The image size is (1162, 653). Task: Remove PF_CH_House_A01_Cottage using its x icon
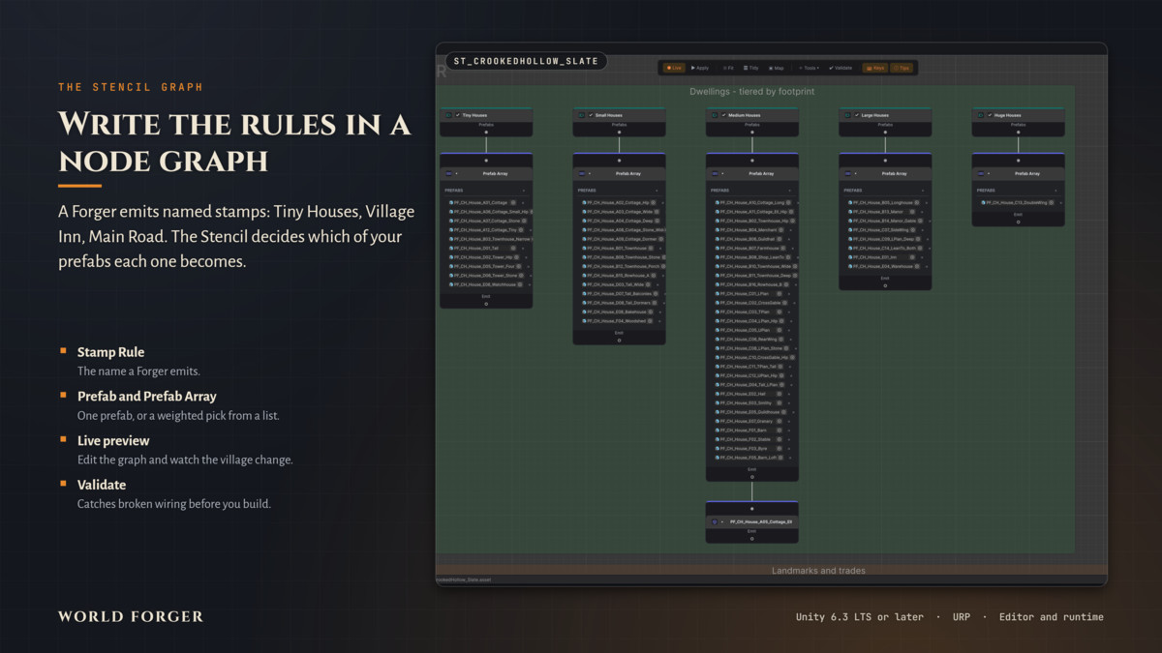pyautogui.click(x=513, y=202)
